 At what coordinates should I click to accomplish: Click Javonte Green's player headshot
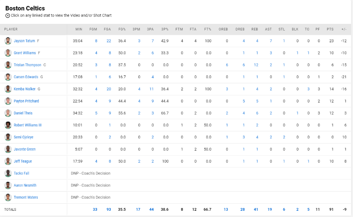tap(8, 149)
